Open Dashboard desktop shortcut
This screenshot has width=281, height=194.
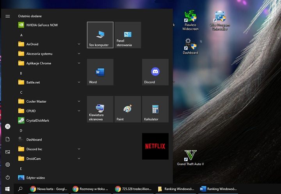click(x=190, y=46)
